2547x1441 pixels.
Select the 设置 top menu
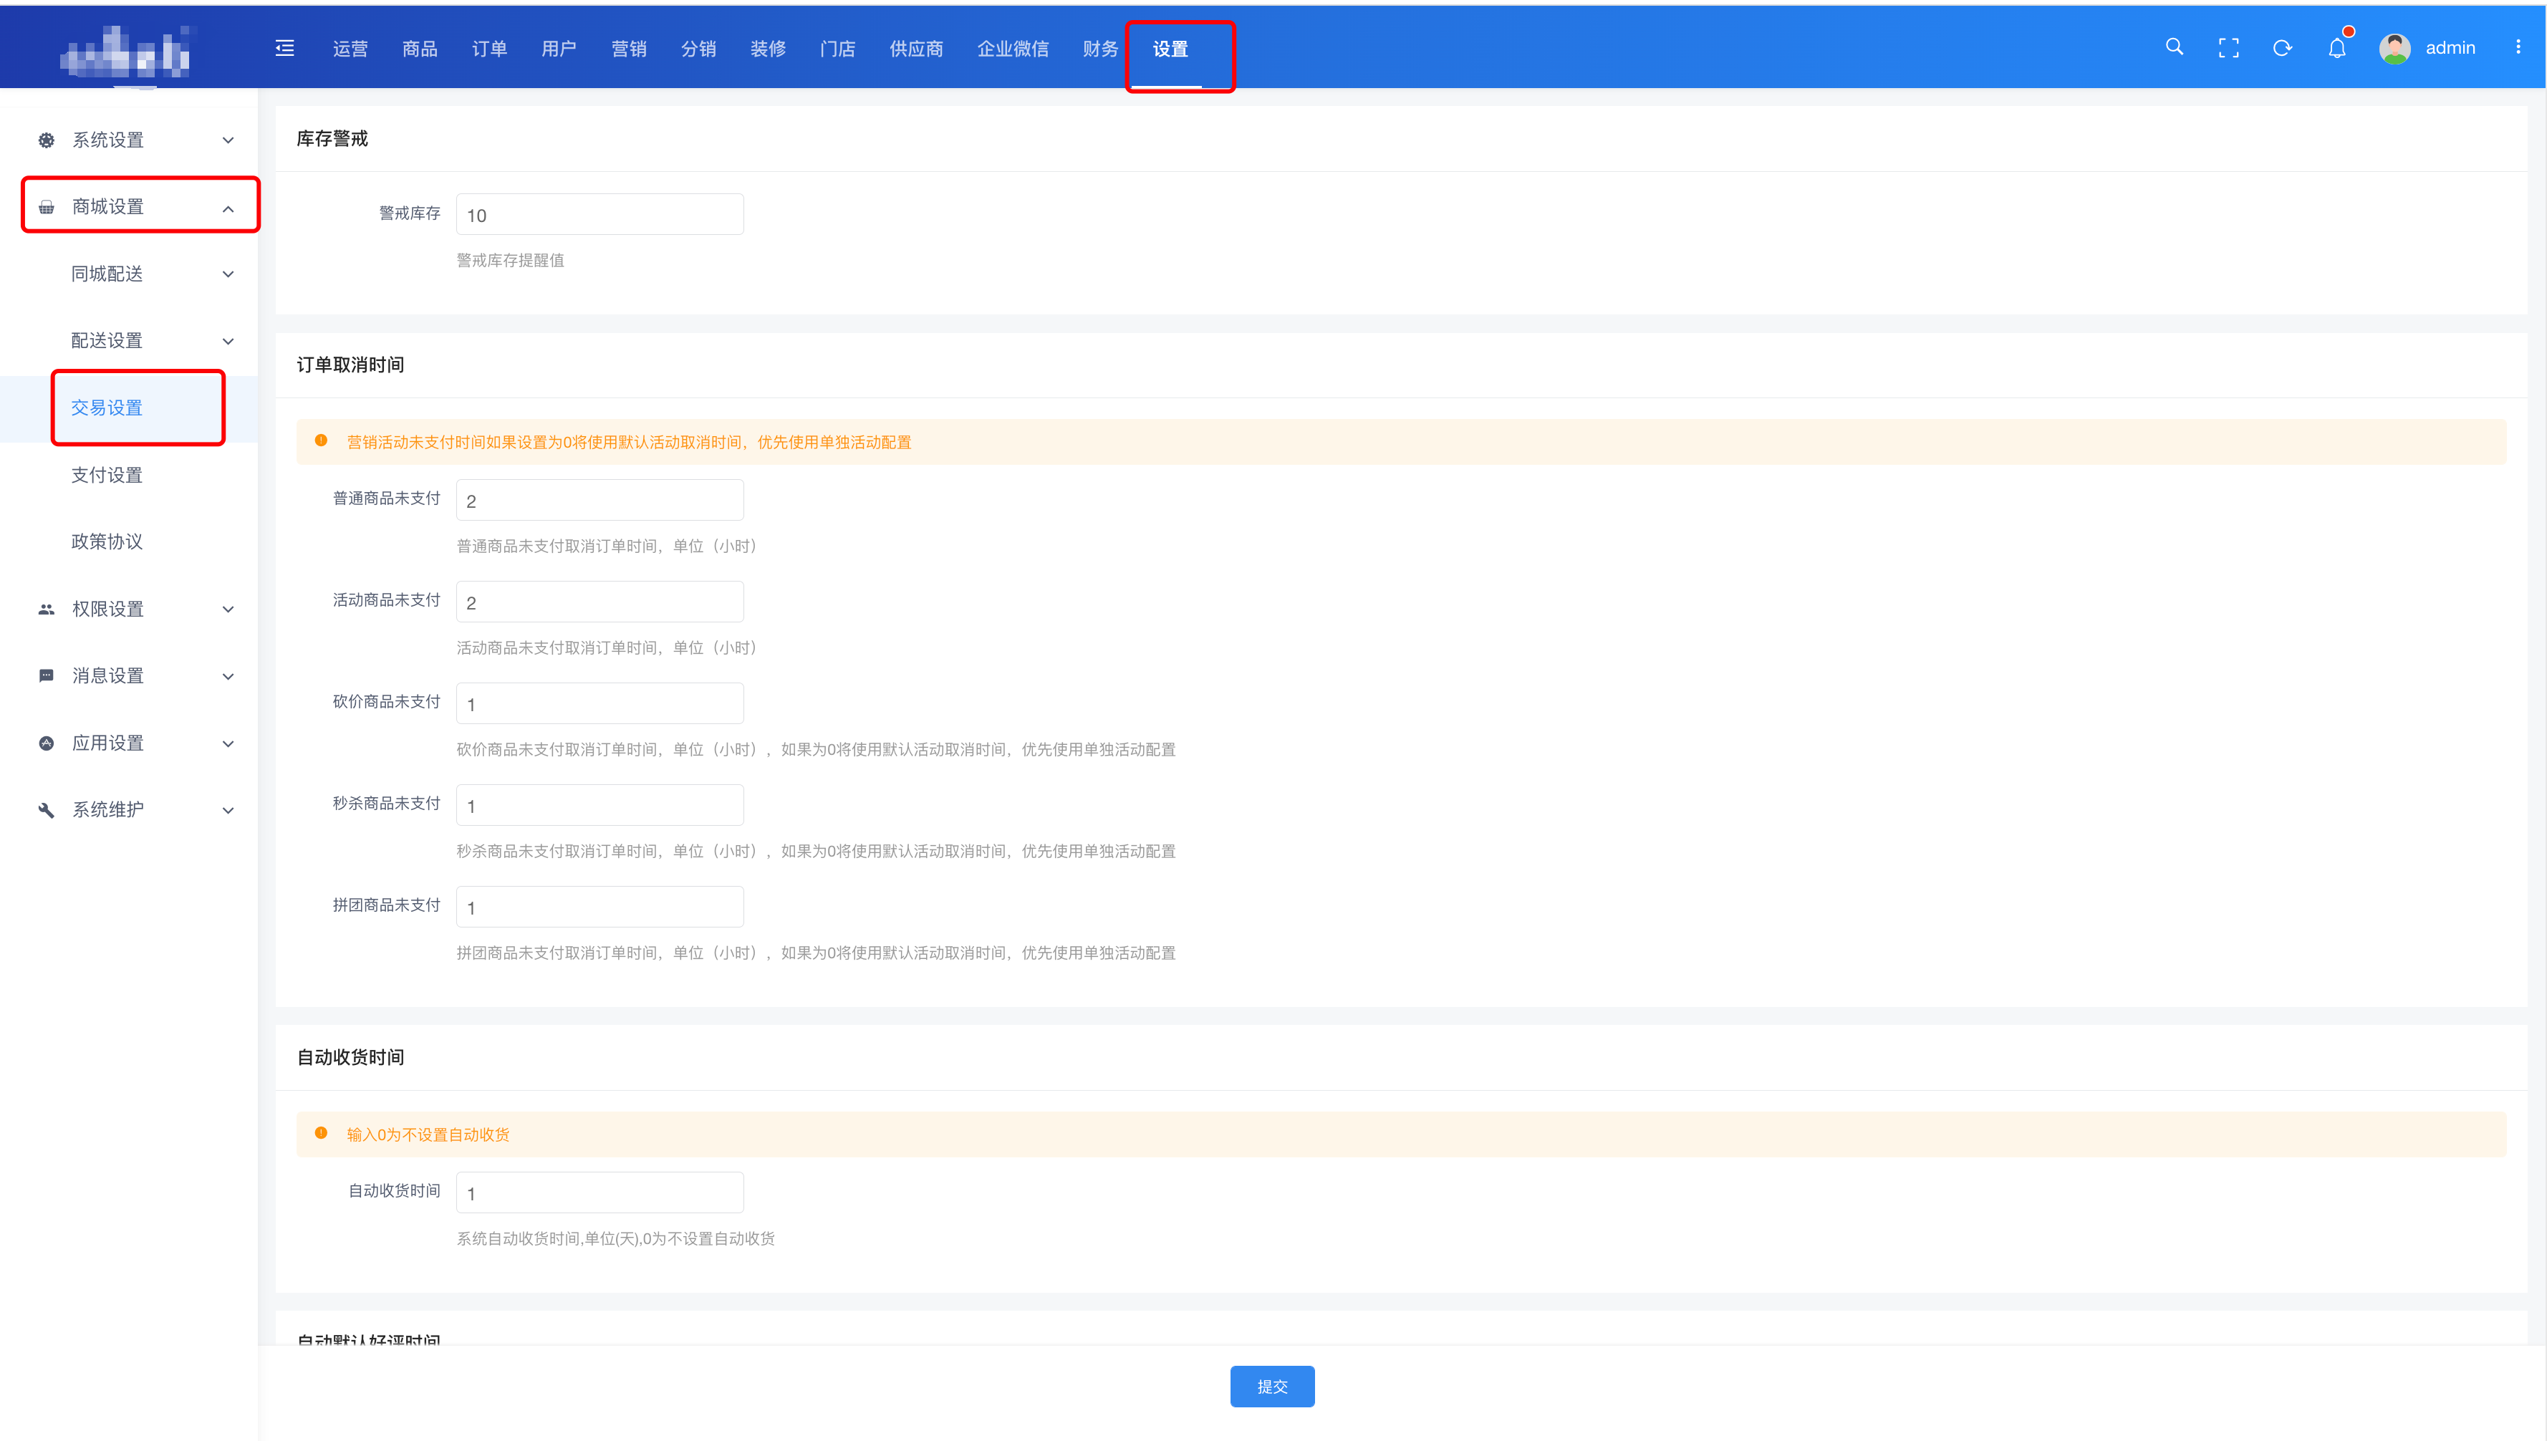(1170, 49)
